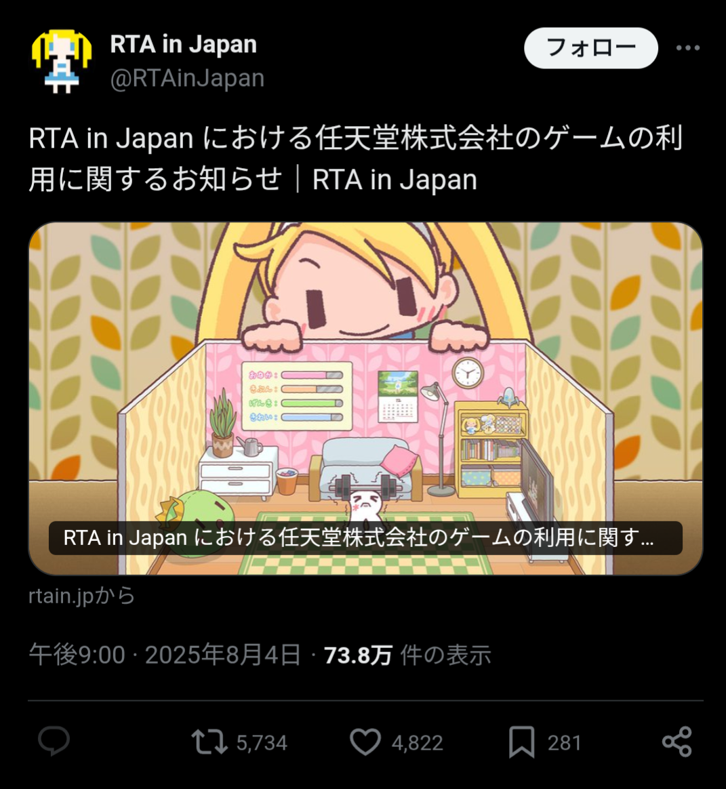Open the link card preview image
The width and height of the screenshot is (726, 789).
(x=365, y=399)
